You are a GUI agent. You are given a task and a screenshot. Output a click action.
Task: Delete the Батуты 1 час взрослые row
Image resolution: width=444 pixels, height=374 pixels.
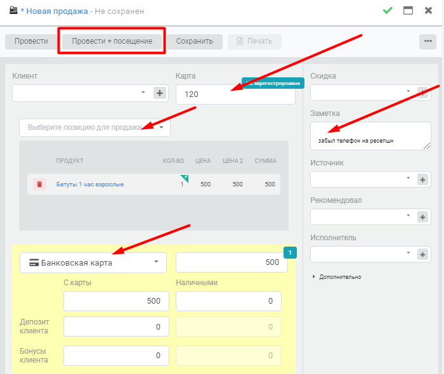point(39,184)
